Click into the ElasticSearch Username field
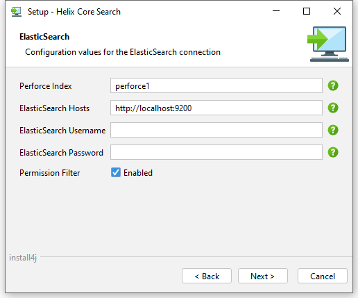 tap(216, 130)
